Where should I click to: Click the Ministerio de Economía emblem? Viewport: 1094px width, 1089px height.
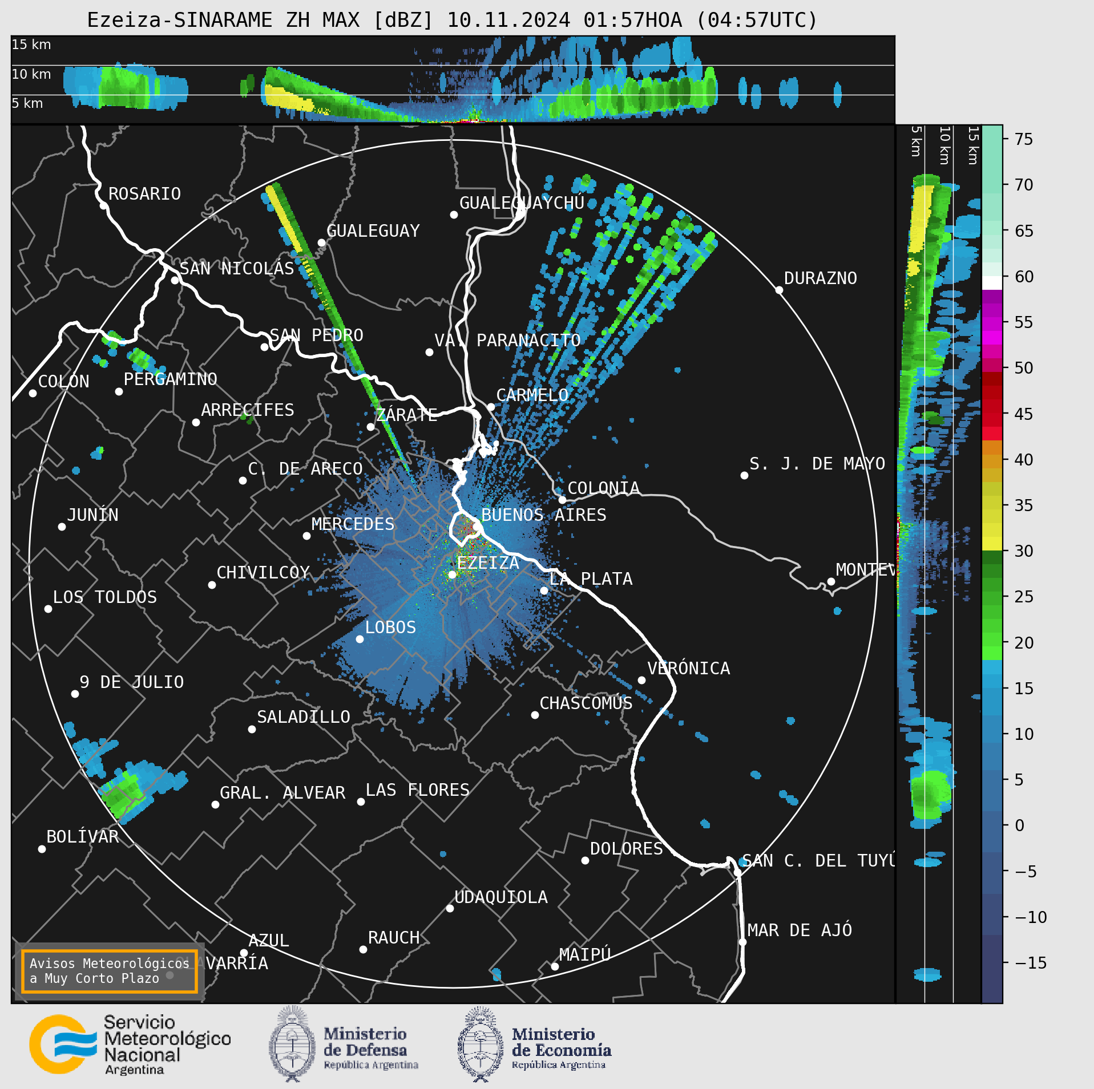click(481, 1044)
